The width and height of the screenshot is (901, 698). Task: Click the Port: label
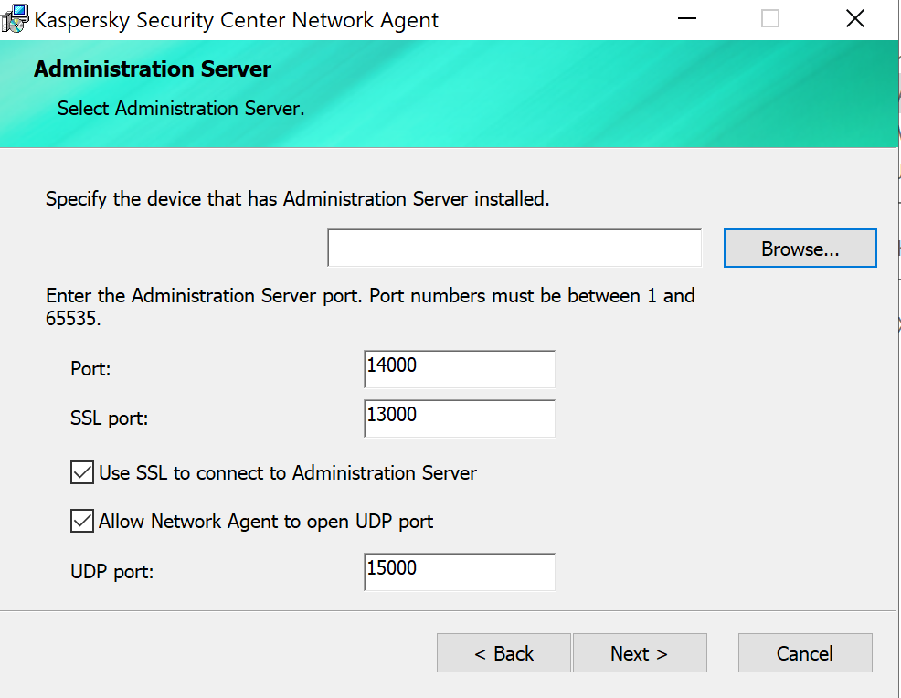pos(90,369)
